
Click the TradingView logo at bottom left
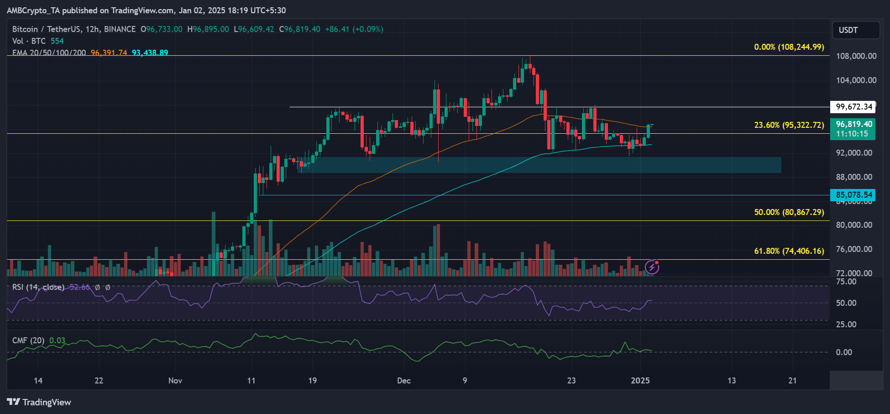[x=39, y=402]
